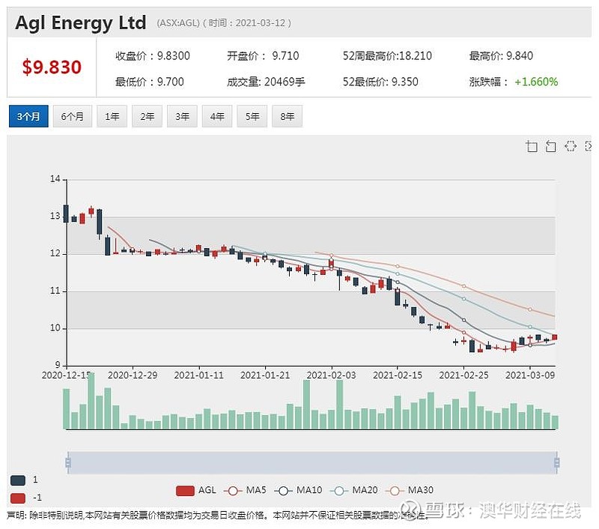Toggle the AGL candlestick series legend
Image resolution: width=599 pixels, height=529 pixels.
[x=196, y=490]
